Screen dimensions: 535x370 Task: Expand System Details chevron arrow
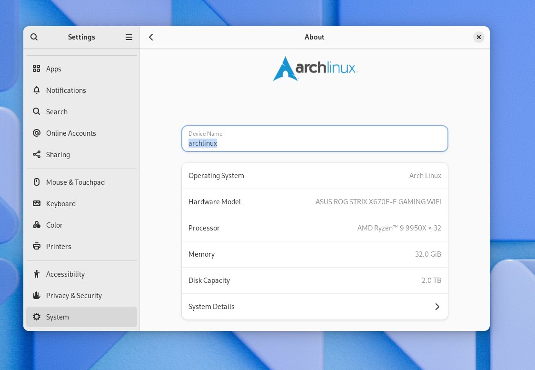pos(437,307)
